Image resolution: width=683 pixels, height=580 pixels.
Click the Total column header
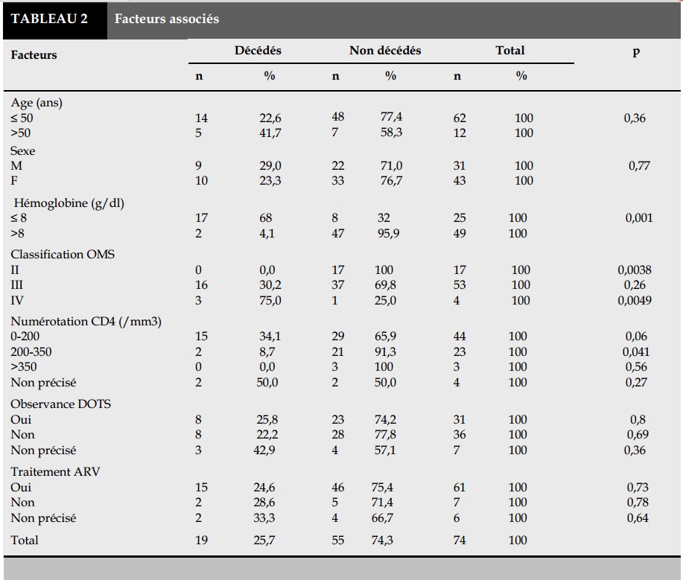(x=510, y=51)
